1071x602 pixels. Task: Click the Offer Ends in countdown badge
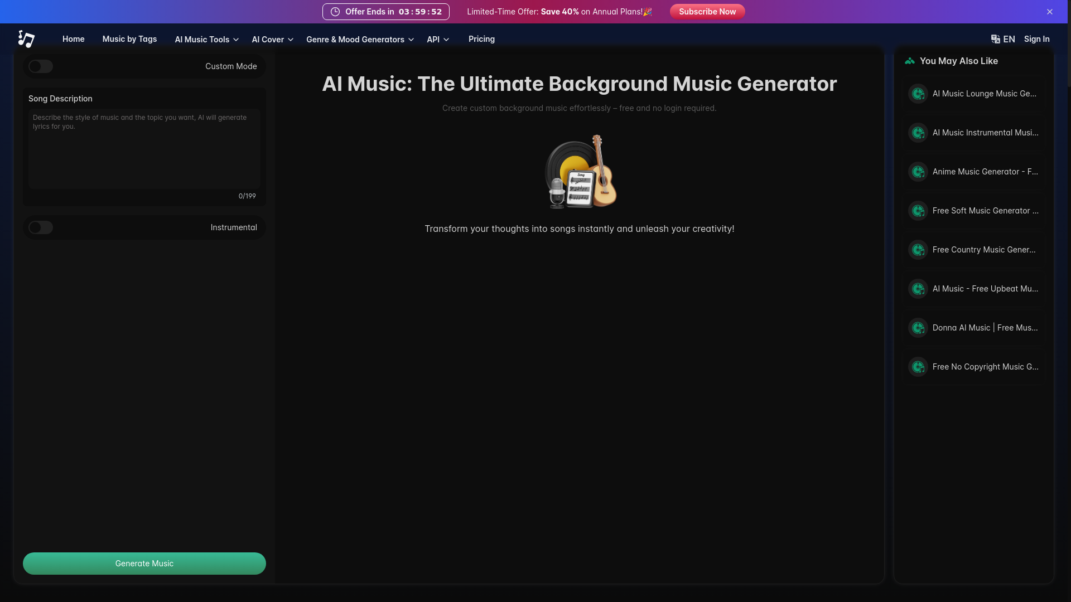[386, 12]
